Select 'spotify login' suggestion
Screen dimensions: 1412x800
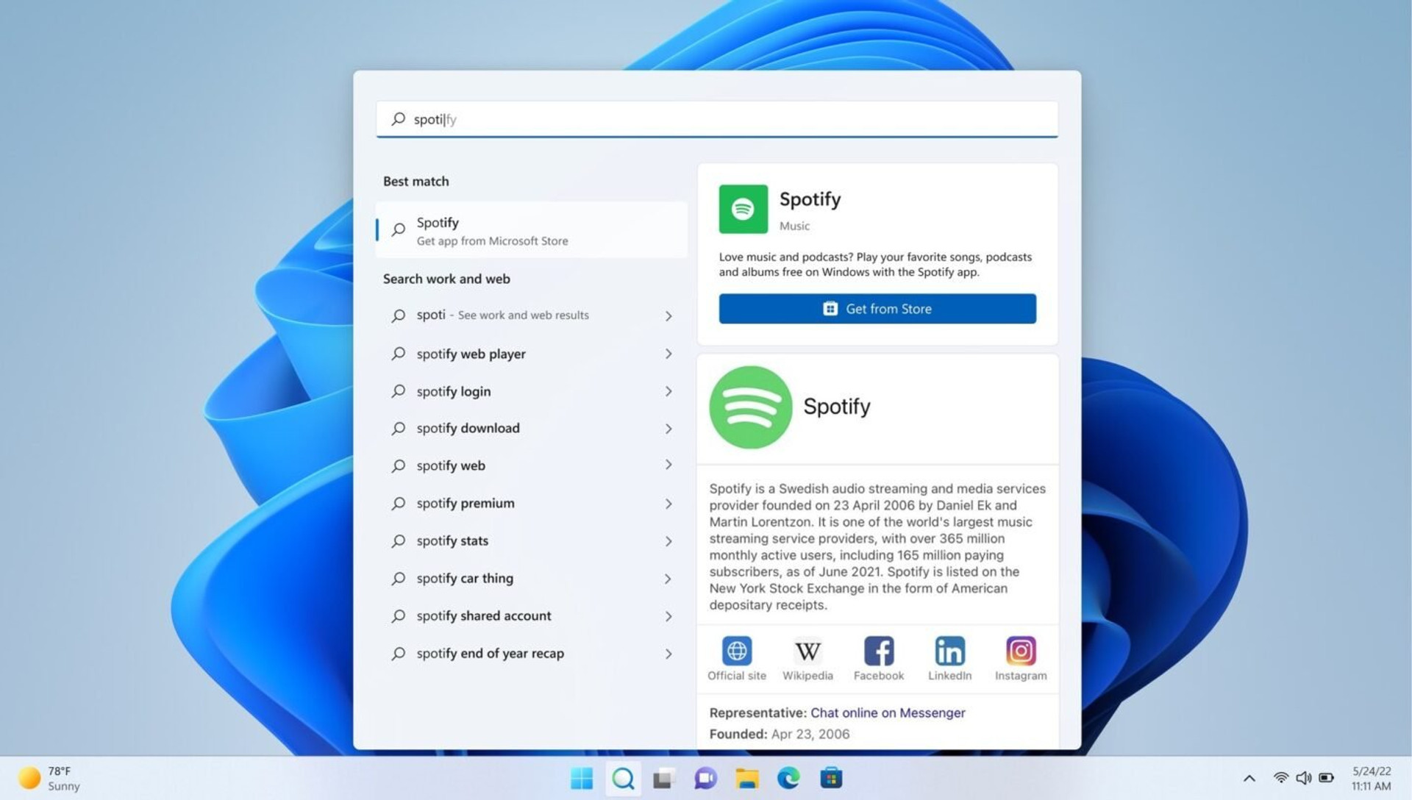point(531,391)
